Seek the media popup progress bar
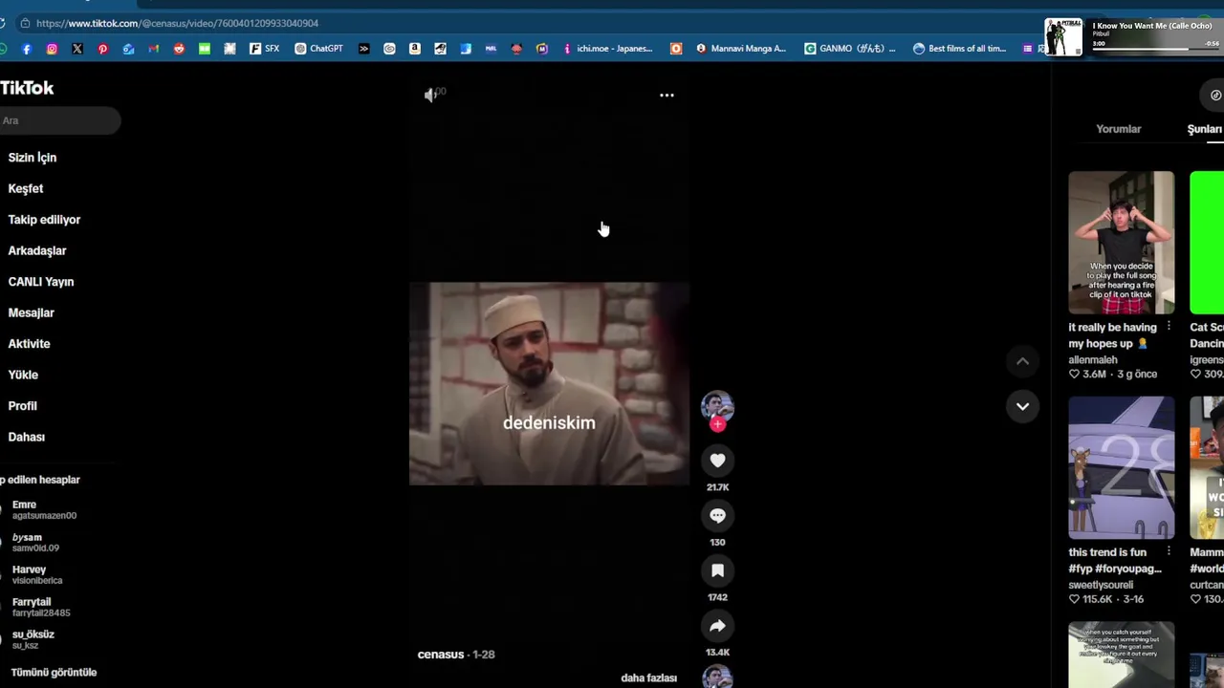Viewport: 1224px width, 688px height. tap(1156, 49)
